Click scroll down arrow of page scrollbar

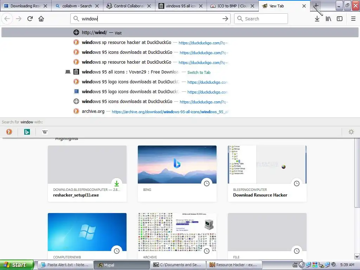pos(357,256)
